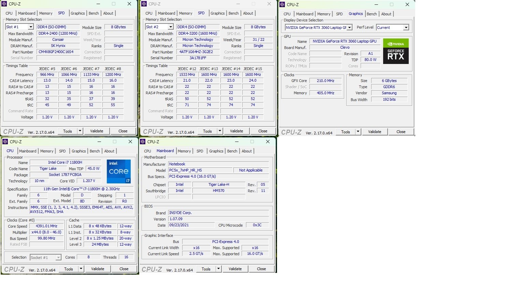Click Tools button in the Processor window
The width and height of the screenshot is (524, 294).
tap(69, 269)
